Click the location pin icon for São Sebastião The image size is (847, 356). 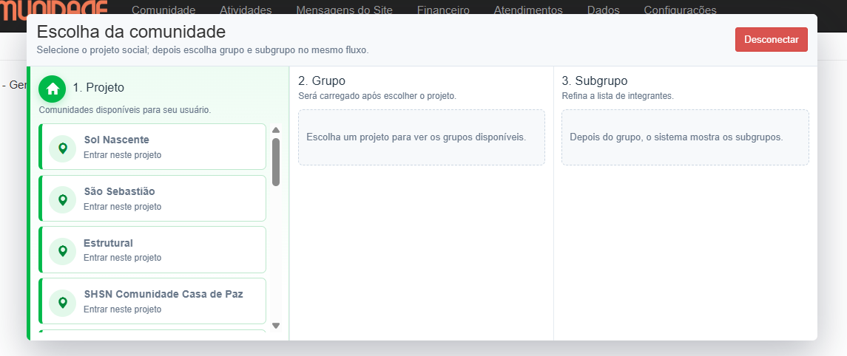pyautogui.click(x=63, y=200)
